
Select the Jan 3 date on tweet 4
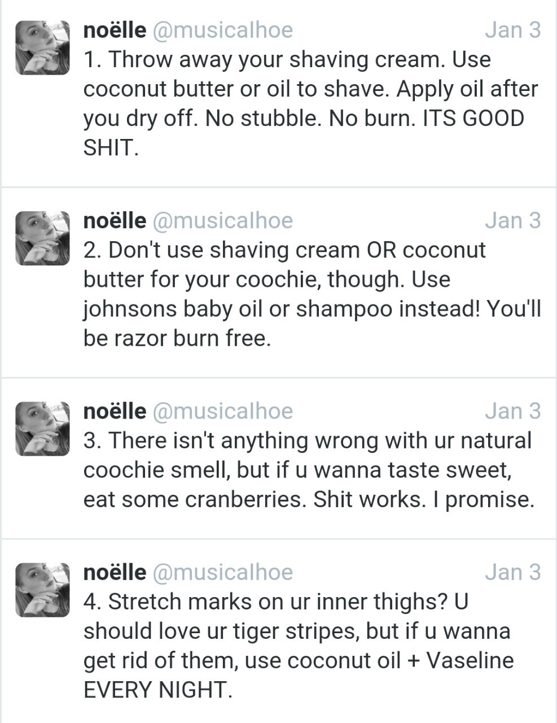tap(512, 572)
